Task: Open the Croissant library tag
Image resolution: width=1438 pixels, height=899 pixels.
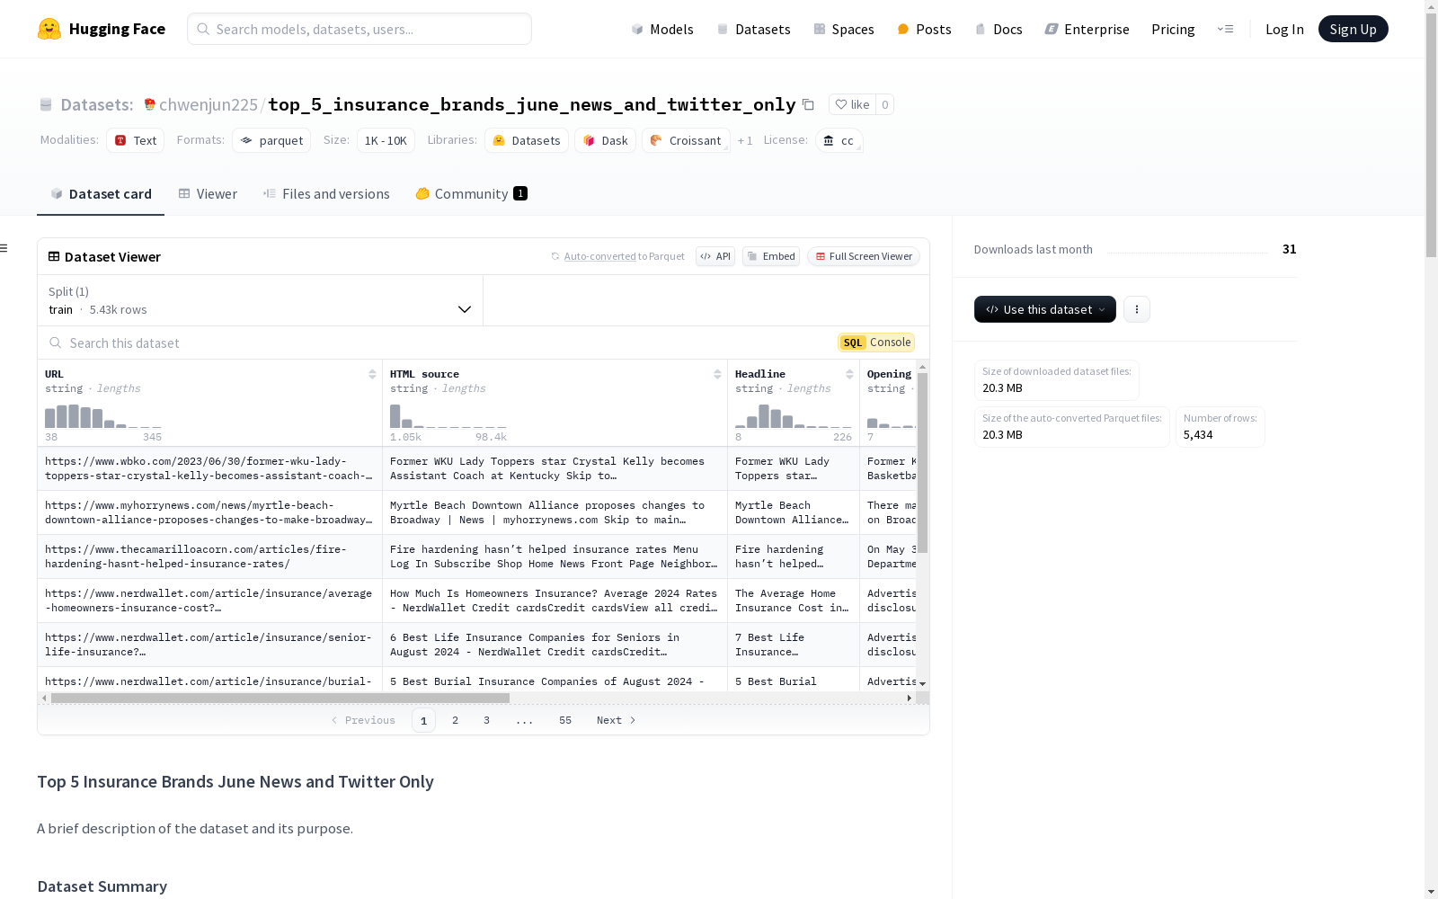Action: coord(686,140)
